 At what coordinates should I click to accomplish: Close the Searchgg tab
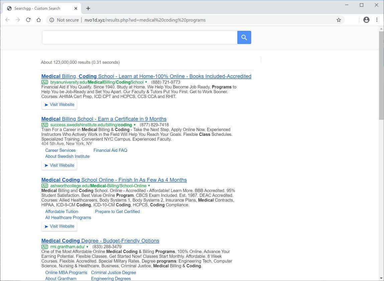click(76, 8)
